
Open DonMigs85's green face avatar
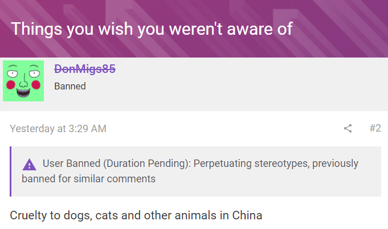click(23, 80)
